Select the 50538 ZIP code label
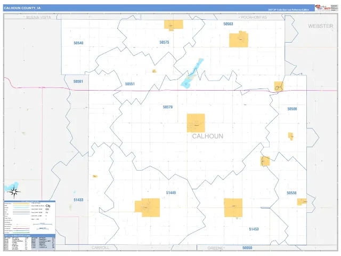Image resolution: width=341 pixels, height=256 pixels. [x=291, y=193]
